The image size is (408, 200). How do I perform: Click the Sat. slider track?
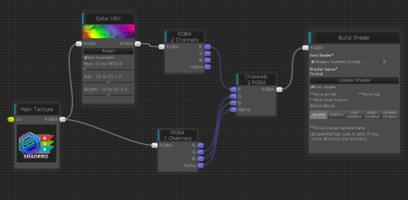tap(108, 83)
